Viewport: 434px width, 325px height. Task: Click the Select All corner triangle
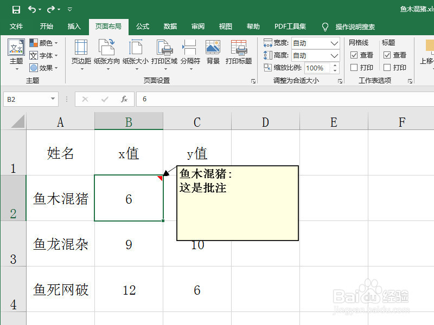pos(18,122)
